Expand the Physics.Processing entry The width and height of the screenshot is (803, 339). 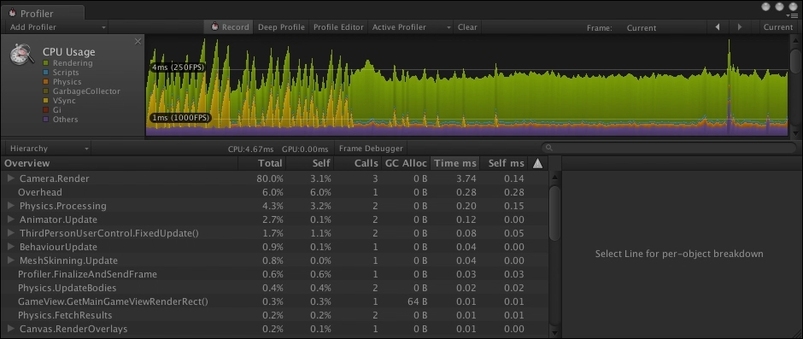[11, 206]
